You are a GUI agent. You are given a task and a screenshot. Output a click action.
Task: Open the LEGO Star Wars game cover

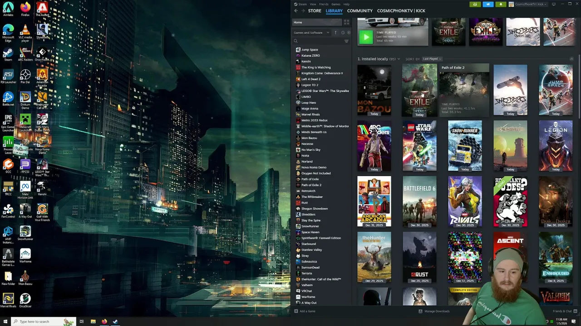pyautogui.click(x=419, y=146)
